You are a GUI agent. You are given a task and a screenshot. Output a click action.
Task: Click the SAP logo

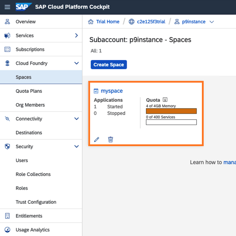(x=24, y=7)
